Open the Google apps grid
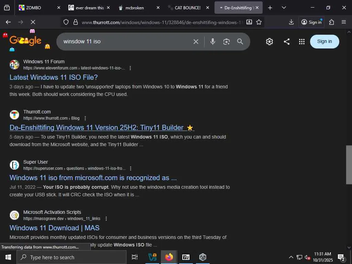 302,42
